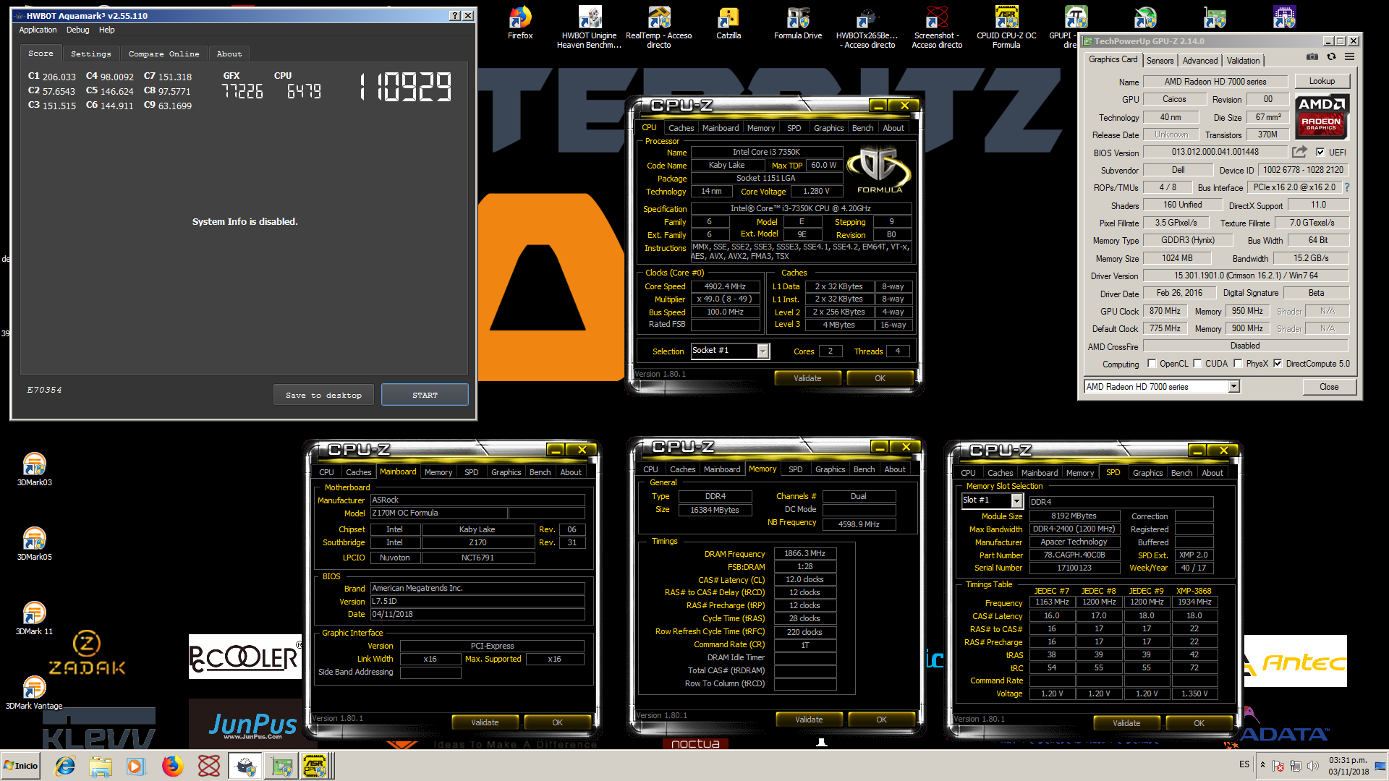
Task: Open HWBOT Unigine Heaven Benchmark shortcut
Action: click(x=590, y=27)
